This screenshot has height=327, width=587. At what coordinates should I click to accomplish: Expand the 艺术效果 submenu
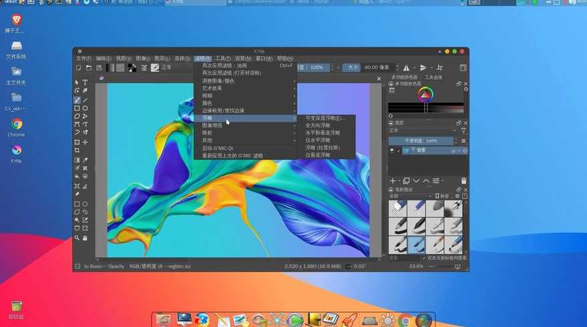(x=246, y=88)
